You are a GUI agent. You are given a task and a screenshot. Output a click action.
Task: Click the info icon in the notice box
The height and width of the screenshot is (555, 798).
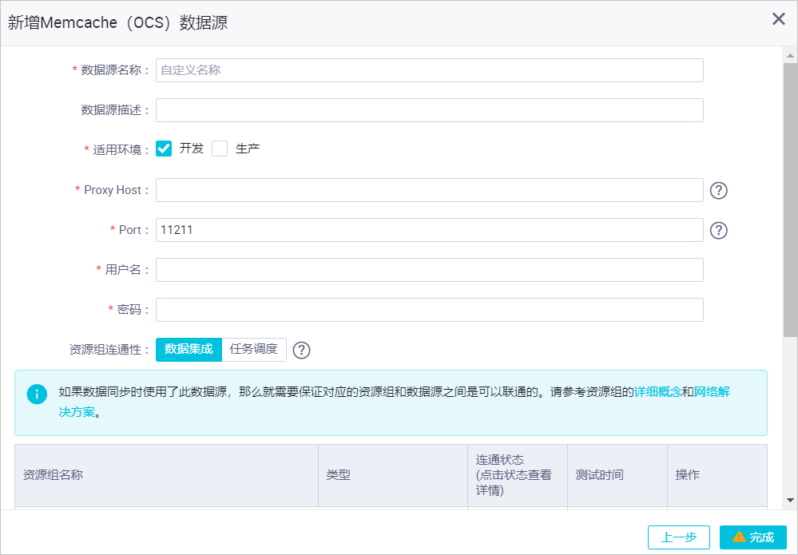tap(37, 394)
